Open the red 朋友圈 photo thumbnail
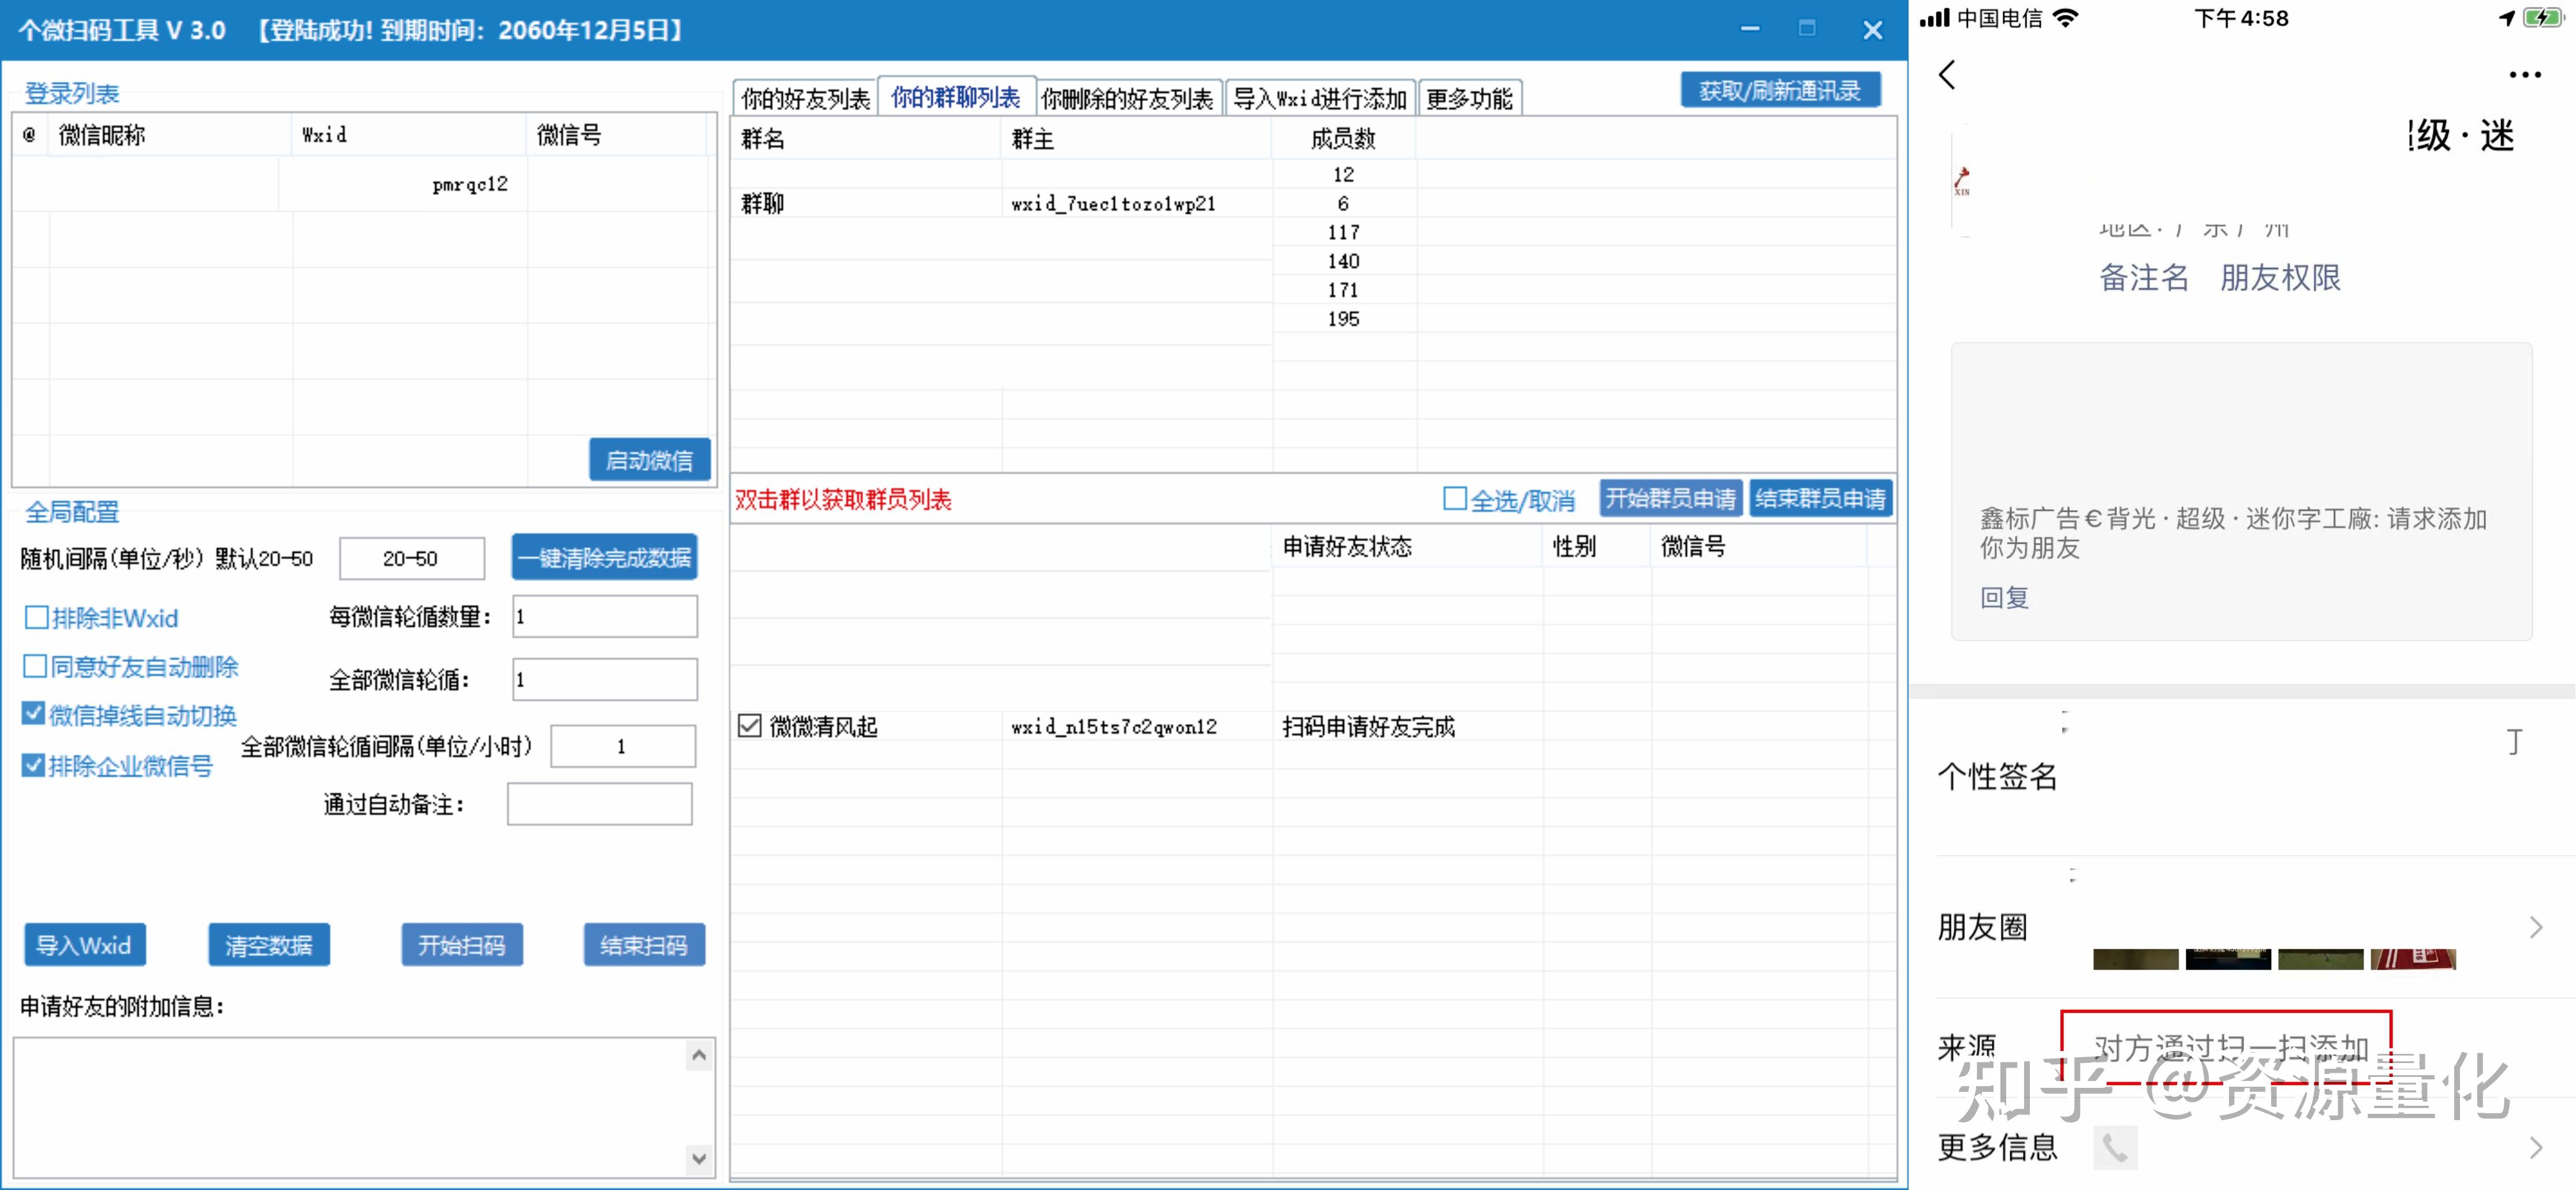 2412,959
